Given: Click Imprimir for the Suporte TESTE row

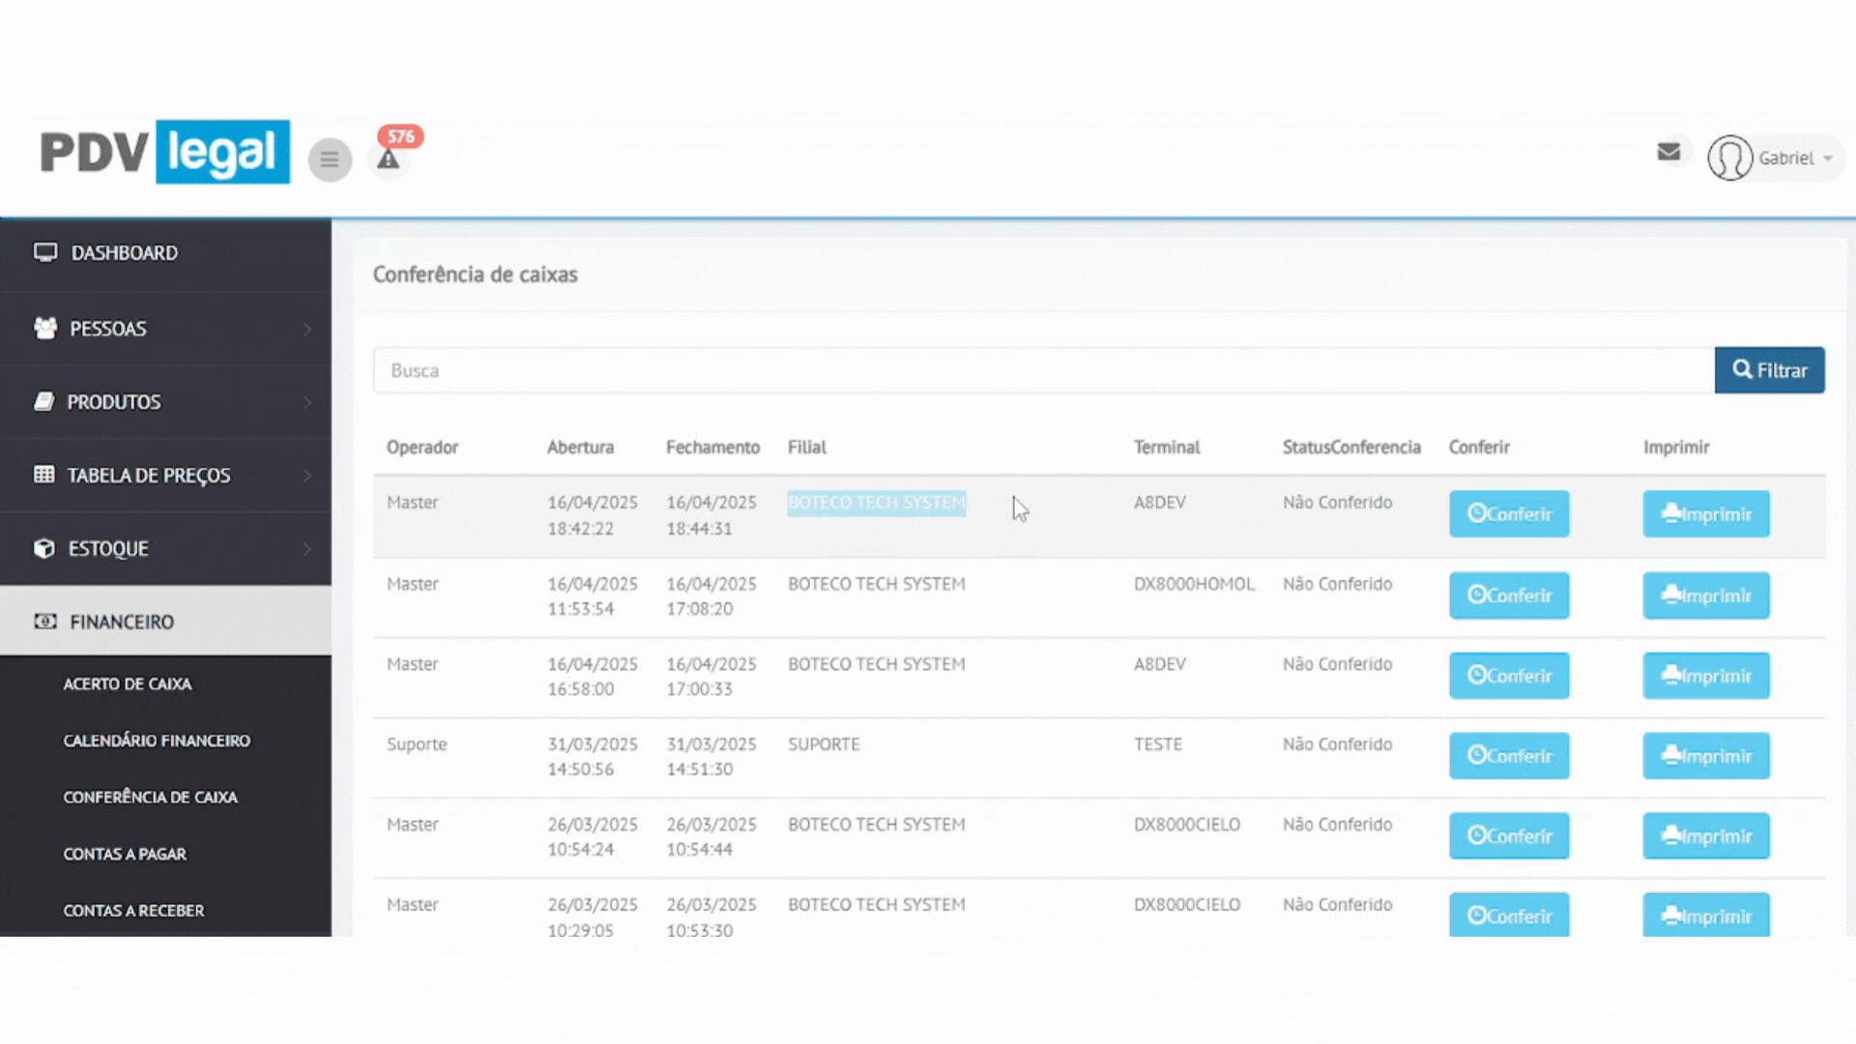Looking at the screenshot, I should point(1705,756).
